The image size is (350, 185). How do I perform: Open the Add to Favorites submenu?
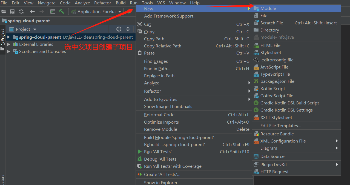194,99
